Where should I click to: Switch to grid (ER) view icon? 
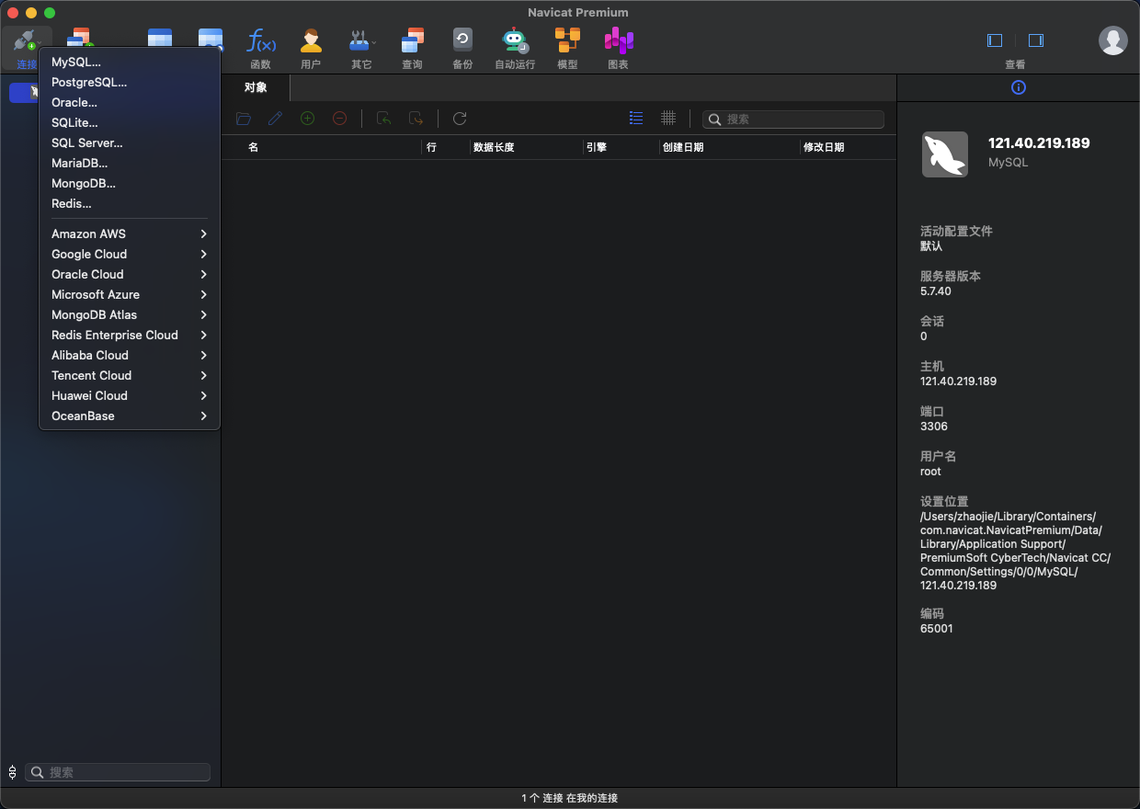(x=668, y=118)
